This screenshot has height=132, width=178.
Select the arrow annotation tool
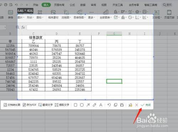(x=88, y=105)
